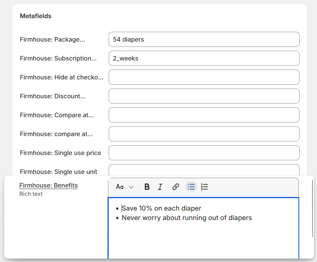317x262 pixels.
Task: Insert a link using the chain icon
Action: point(175,187)
